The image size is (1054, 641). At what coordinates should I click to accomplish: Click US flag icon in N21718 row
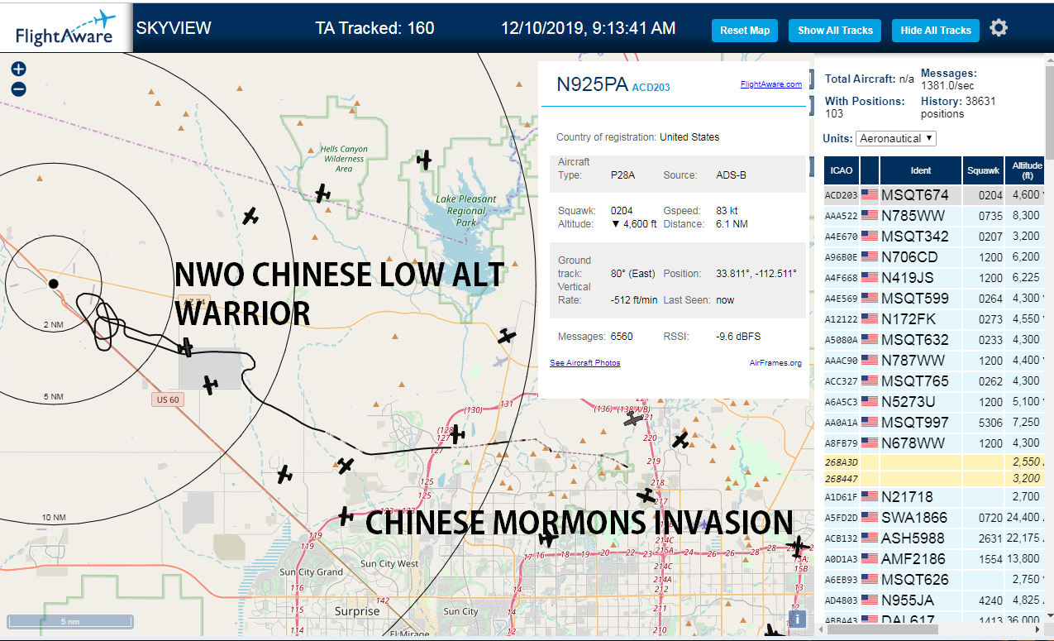(869, 497)
